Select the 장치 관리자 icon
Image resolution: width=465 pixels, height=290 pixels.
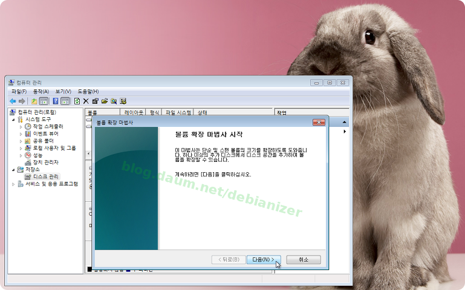[x=28, y=162]
